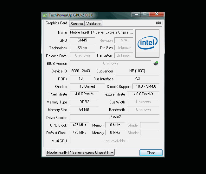
Task: Click the 'Memory Type' label
Action: click(57, 102)
